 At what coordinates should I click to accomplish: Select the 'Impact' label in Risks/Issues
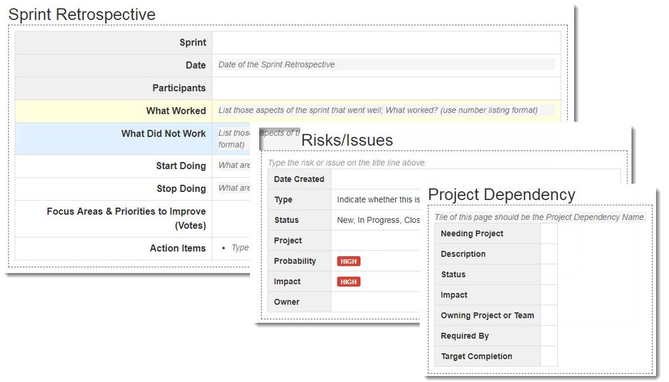pyautogui.click(x=287, y=282)
